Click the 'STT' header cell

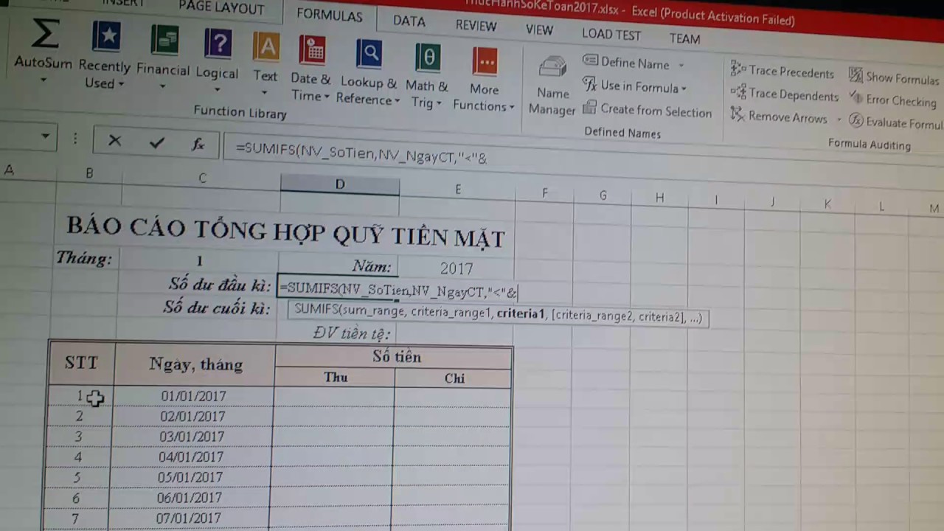click(80, 362)
